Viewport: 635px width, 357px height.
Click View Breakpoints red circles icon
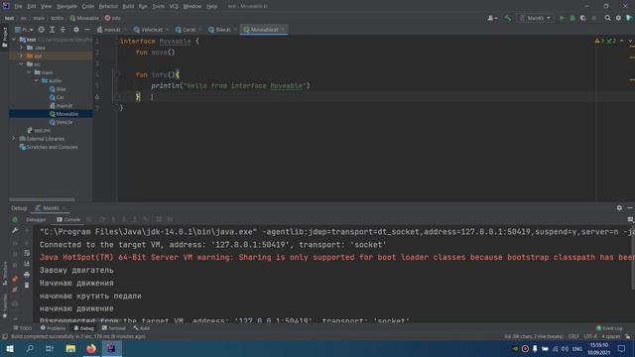15,279
